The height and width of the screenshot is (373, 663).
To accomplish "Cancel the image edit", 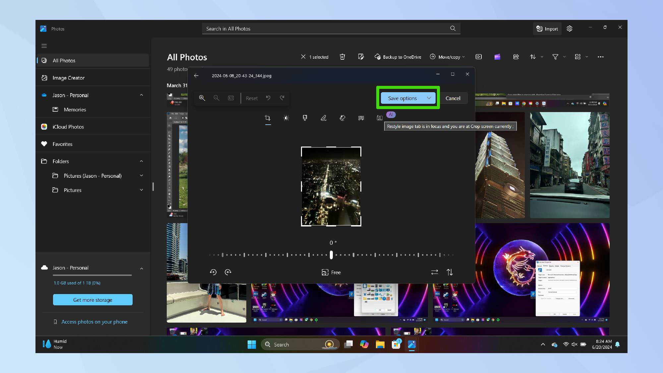I will (452, 98).
